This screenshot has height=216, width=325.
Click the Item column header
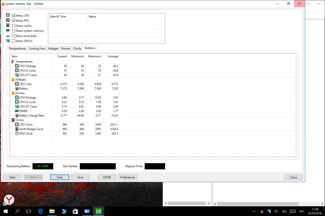30,56
